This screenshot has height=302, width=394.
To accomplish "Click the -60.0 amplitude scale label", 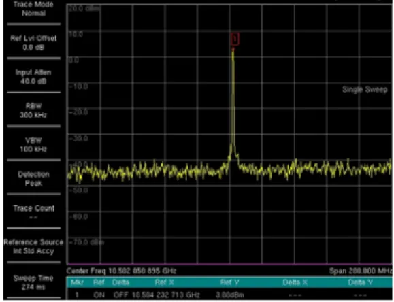I will pos(78,216).
